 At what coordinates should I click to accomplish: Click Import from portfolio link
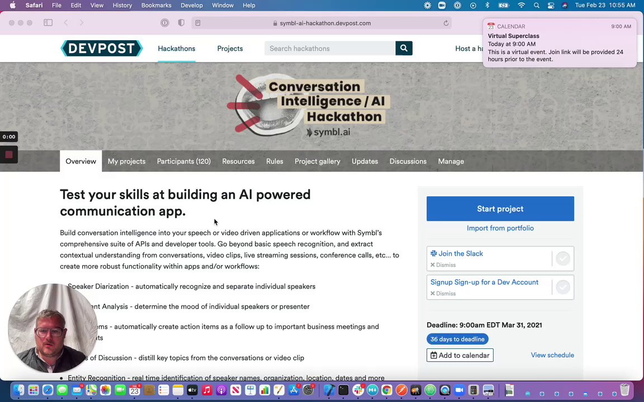pos(500,228)
